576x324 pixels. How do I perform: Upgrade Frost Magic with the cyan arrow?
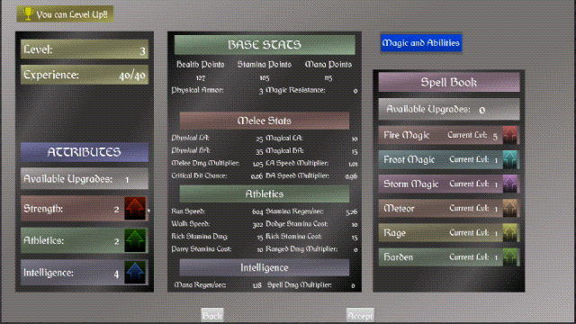510,159
